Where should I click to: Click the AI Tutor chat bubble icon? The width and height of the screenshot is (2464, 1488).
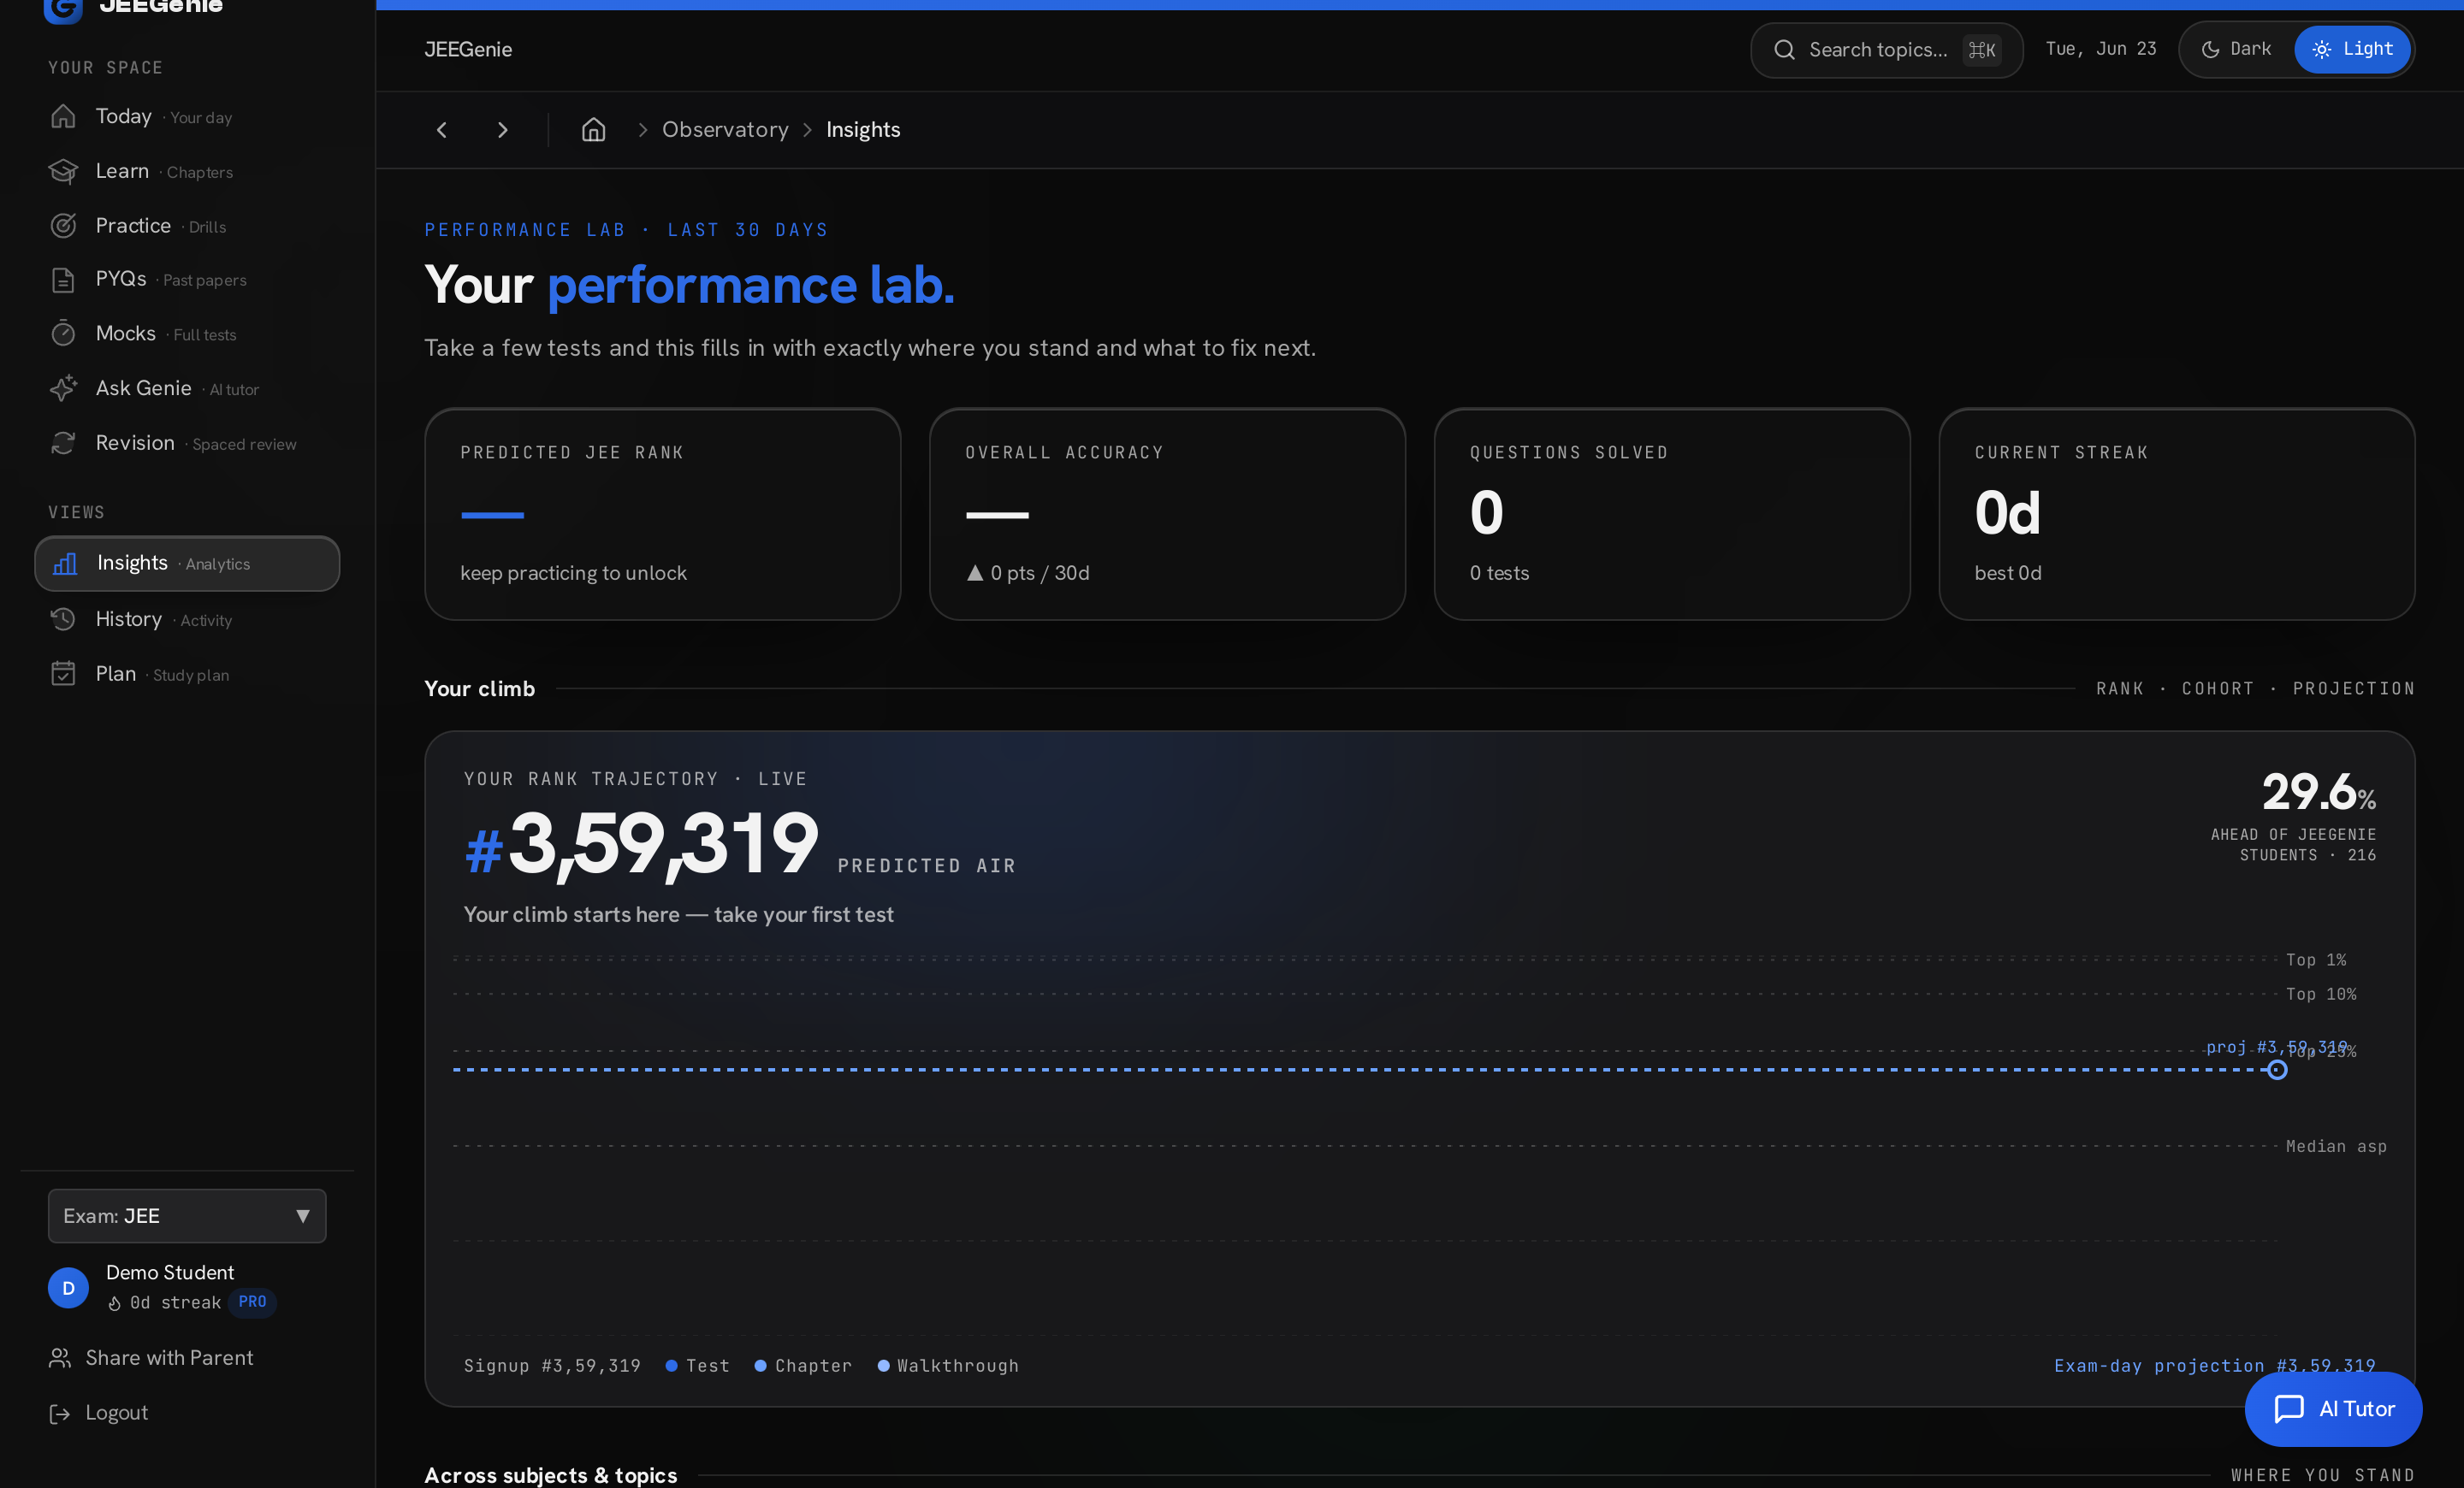pyautogui.click(x=2289, y=1409)
